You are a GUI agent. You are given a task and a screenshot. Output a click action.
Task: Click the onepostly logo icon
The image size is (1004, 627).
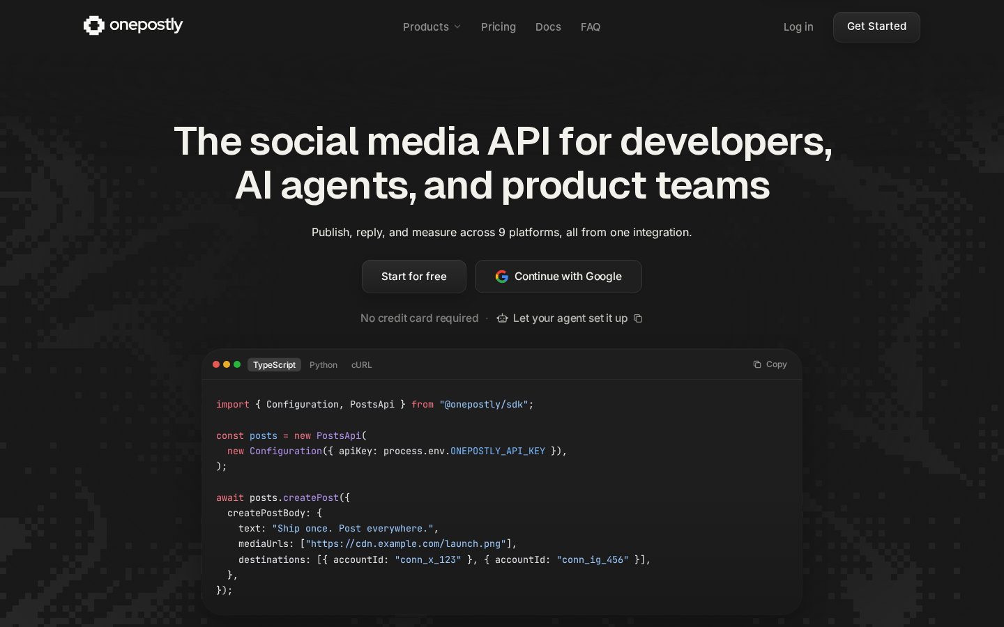click(94, 26)
